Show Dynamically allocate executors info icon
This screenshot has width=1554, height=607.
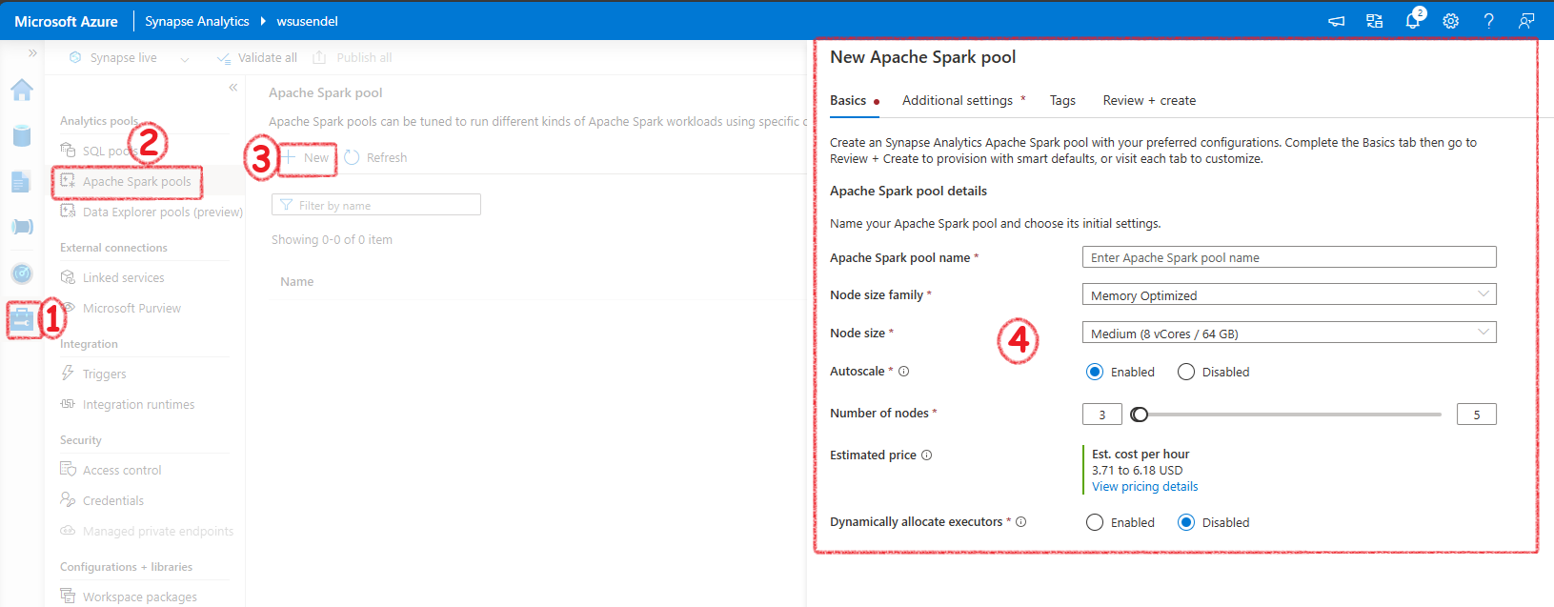click(x=1021, y=522)
